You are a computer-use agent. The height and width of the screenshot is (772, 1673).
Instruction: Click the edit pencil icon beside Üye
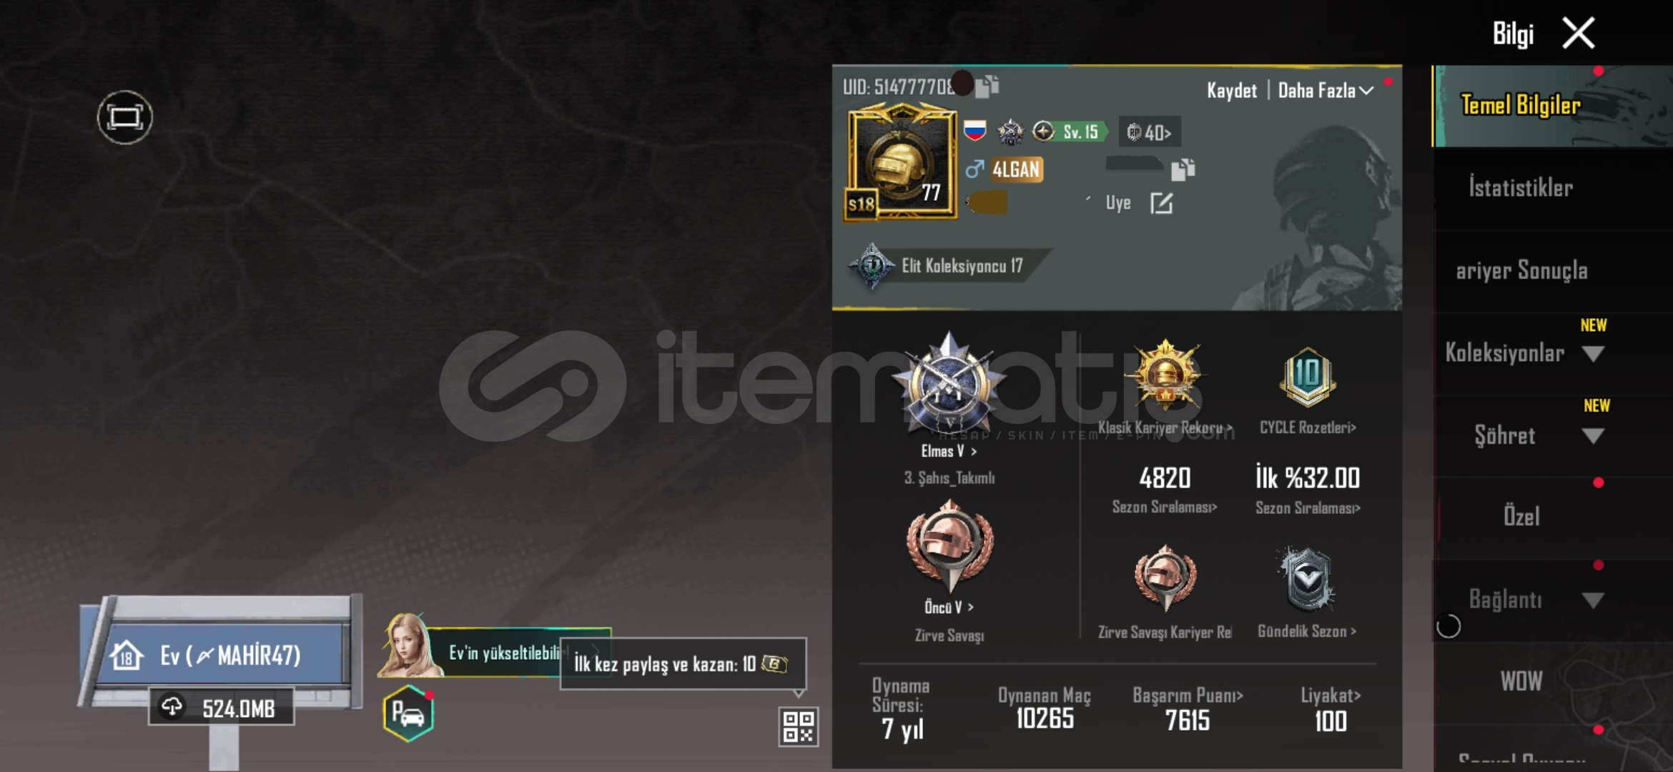(1161, 203)
